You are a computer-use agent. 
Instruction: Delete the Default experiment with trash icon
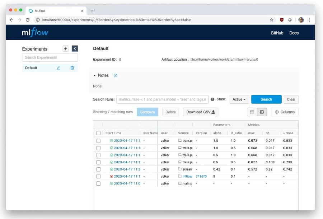click(72, 68)
